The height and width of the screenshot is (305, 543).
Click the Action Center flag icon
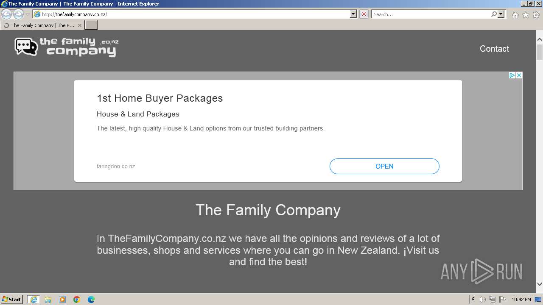503,299
